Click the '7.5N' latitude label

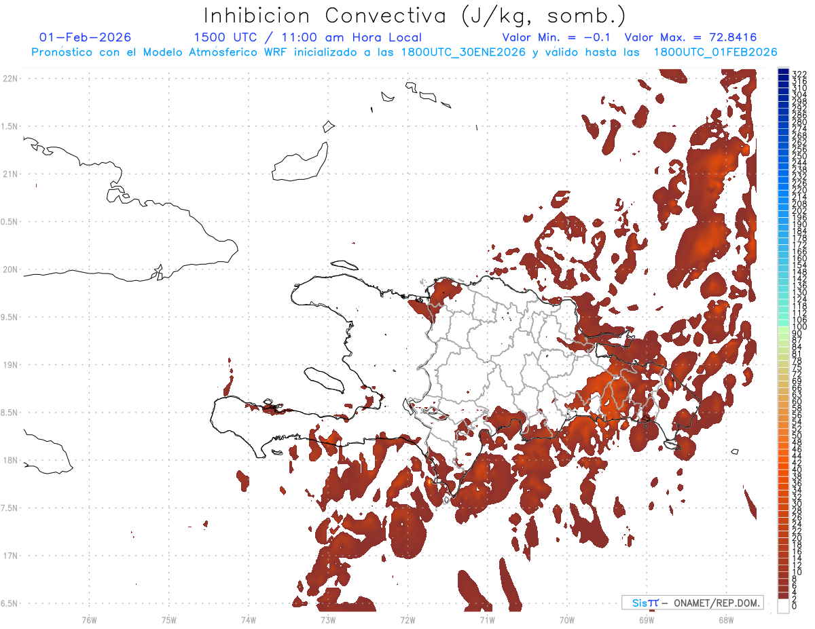pyautogui.click(x=10, y=508)
